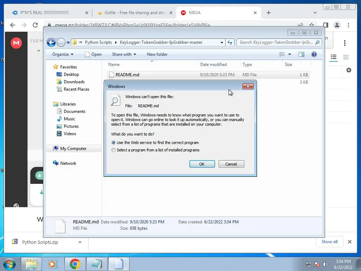Click Open in Explorer toolbar
The image size is (361, 271).
[x=93, y=54]
